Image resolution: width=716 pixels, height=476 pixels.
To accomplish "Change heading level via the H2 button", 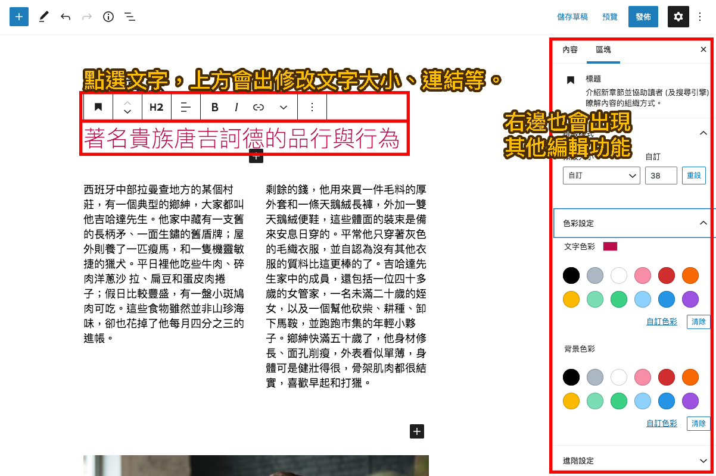I will 156,107.
